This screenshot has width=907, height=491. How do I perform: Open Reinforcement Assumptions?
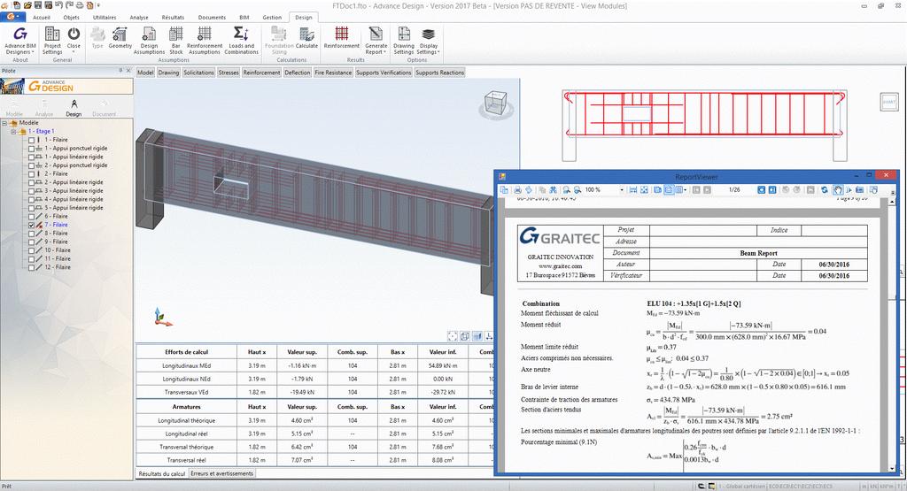(x=205, y=41)
